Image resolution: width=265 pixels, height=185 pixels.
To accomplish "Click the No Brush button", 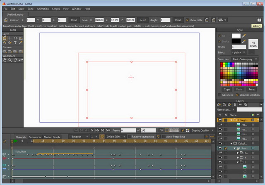I will (x=254, y=44).
